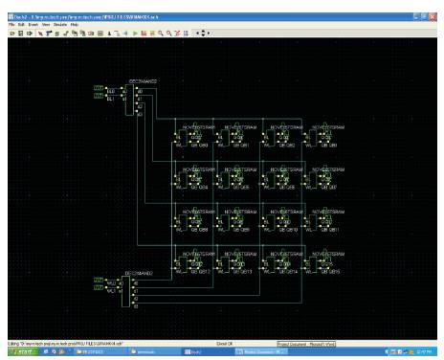The image size is (444, 360).
Task: Click the magnifier beside the red scissors
Action: [x=169, y=34]
